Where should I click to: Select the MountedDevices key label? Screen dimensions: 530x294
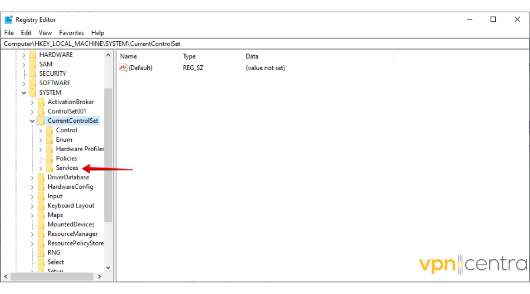(71, 225)
